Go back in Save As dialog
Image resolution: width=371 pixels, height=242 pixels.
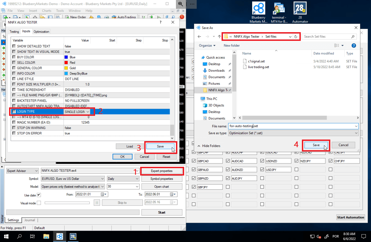click(199, 37)
